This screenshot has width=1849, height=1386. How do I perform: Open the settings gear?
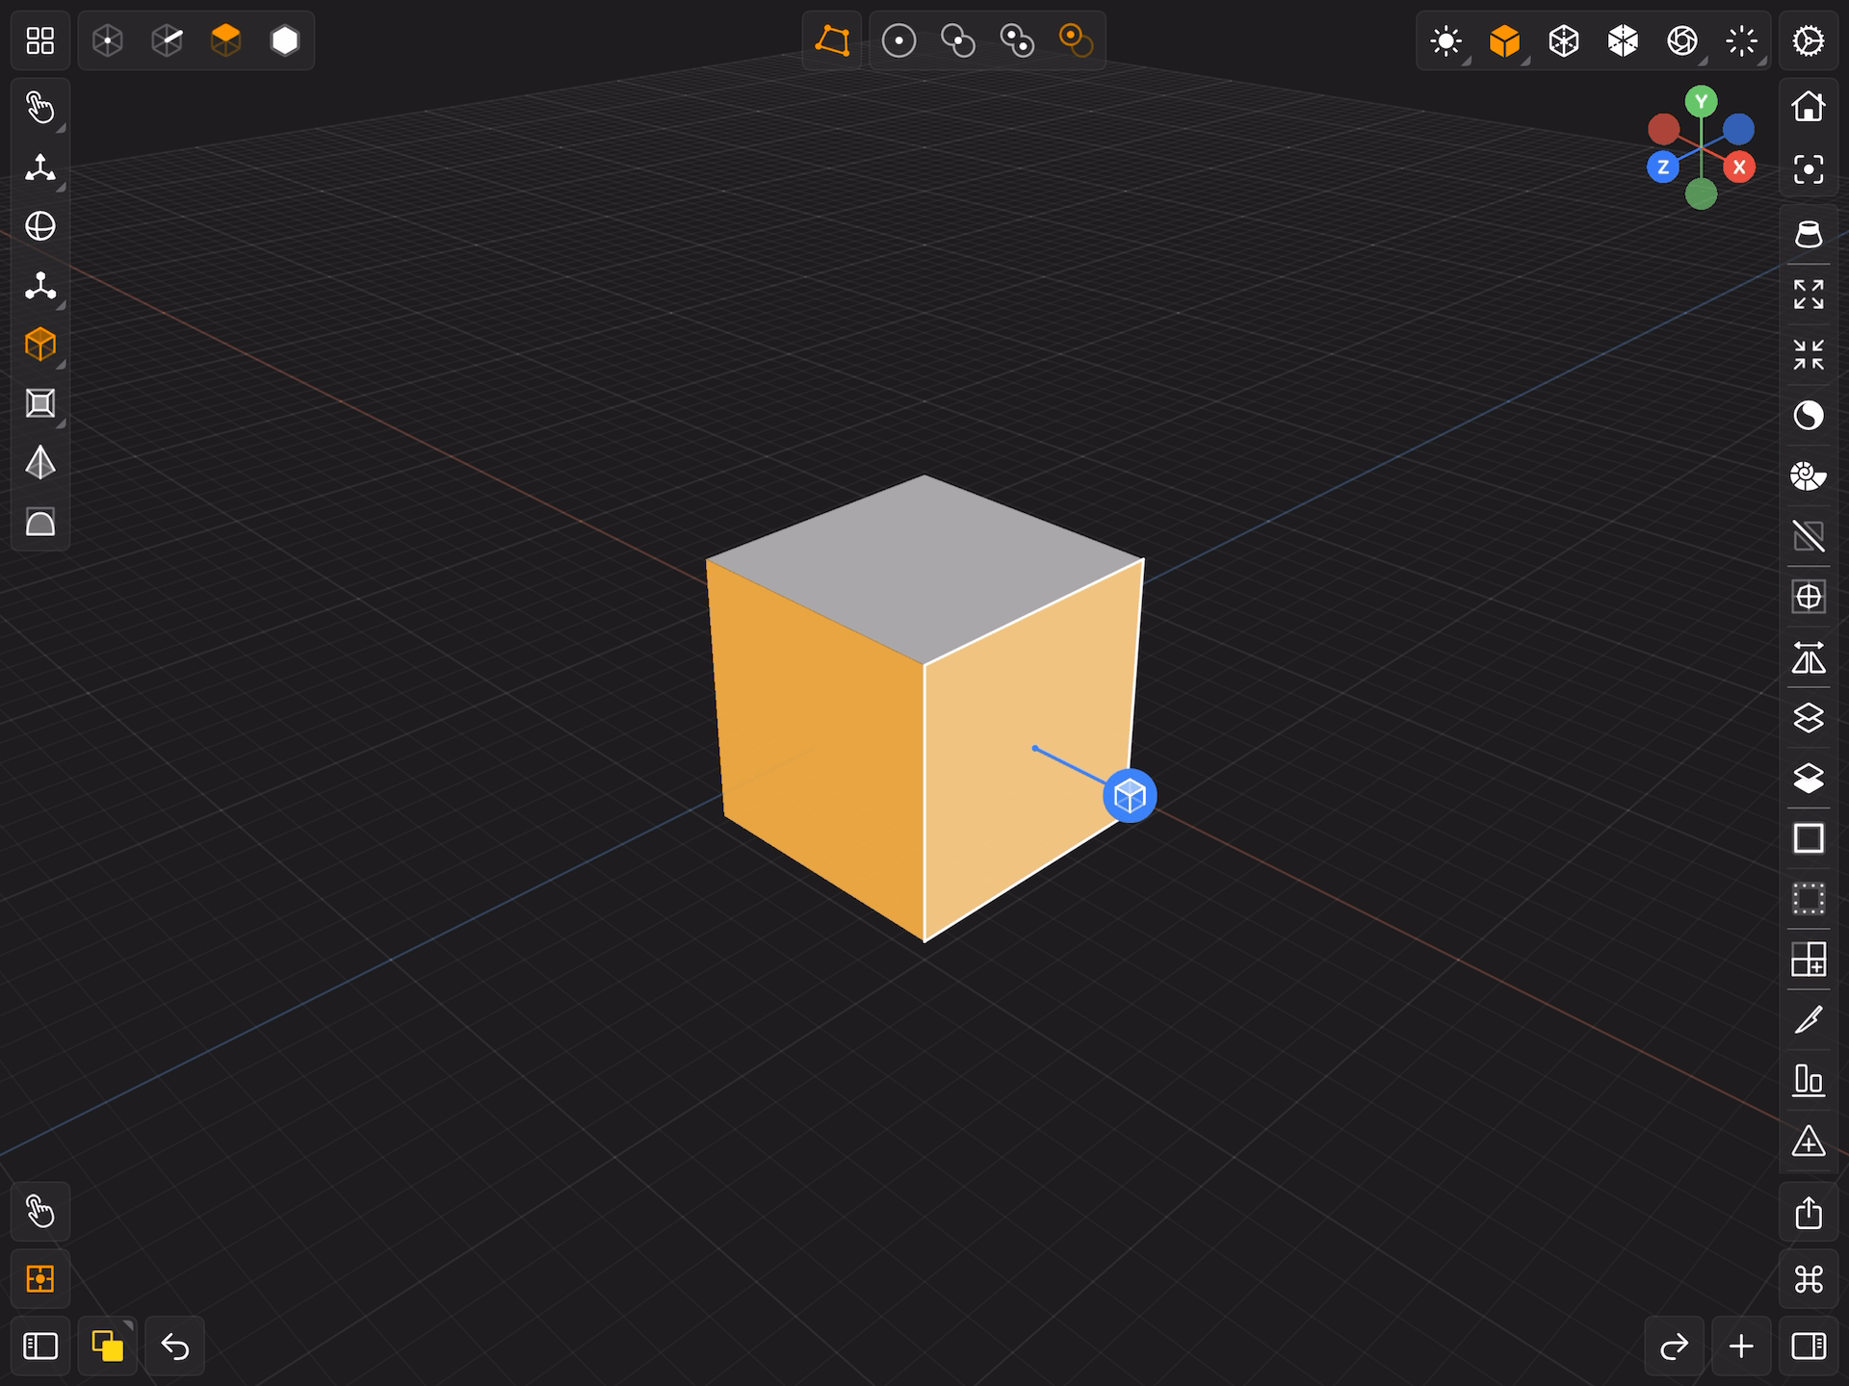pos(1809,40)
